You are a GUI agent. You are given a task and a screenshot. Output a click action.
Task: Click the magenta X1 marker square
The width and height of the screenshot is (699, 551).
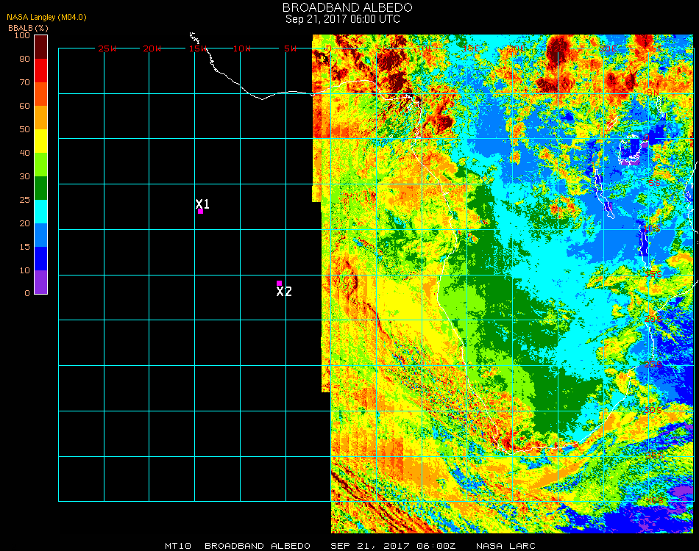(201, 212)
